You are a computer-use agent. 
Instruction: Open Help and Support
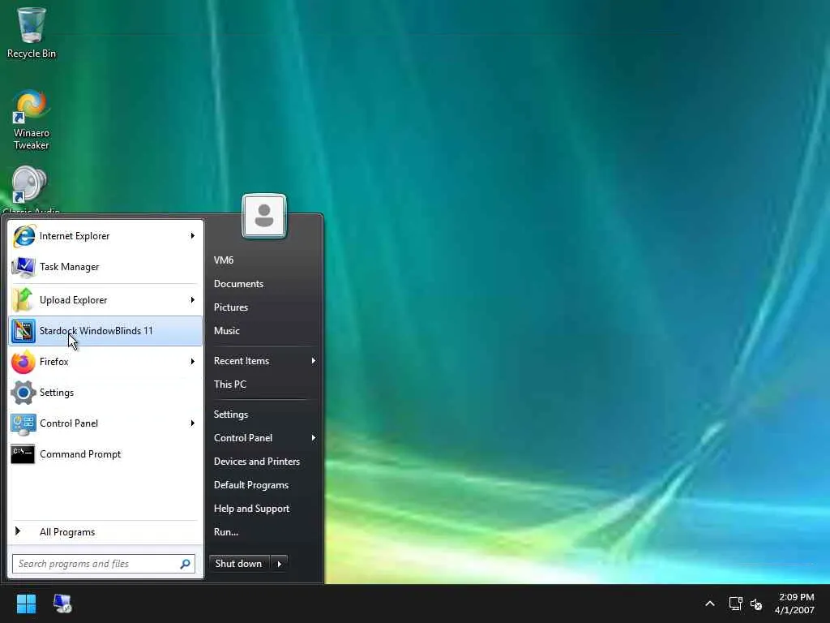click(x=251, y=509)
